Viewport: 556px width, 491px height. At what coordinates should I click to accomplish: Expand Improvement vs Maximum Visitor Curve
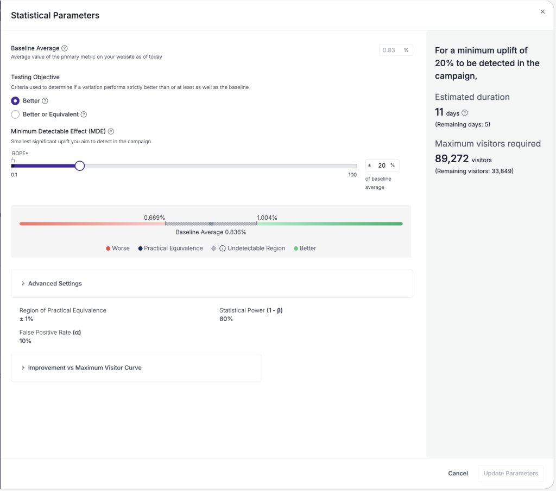point(136,368)
